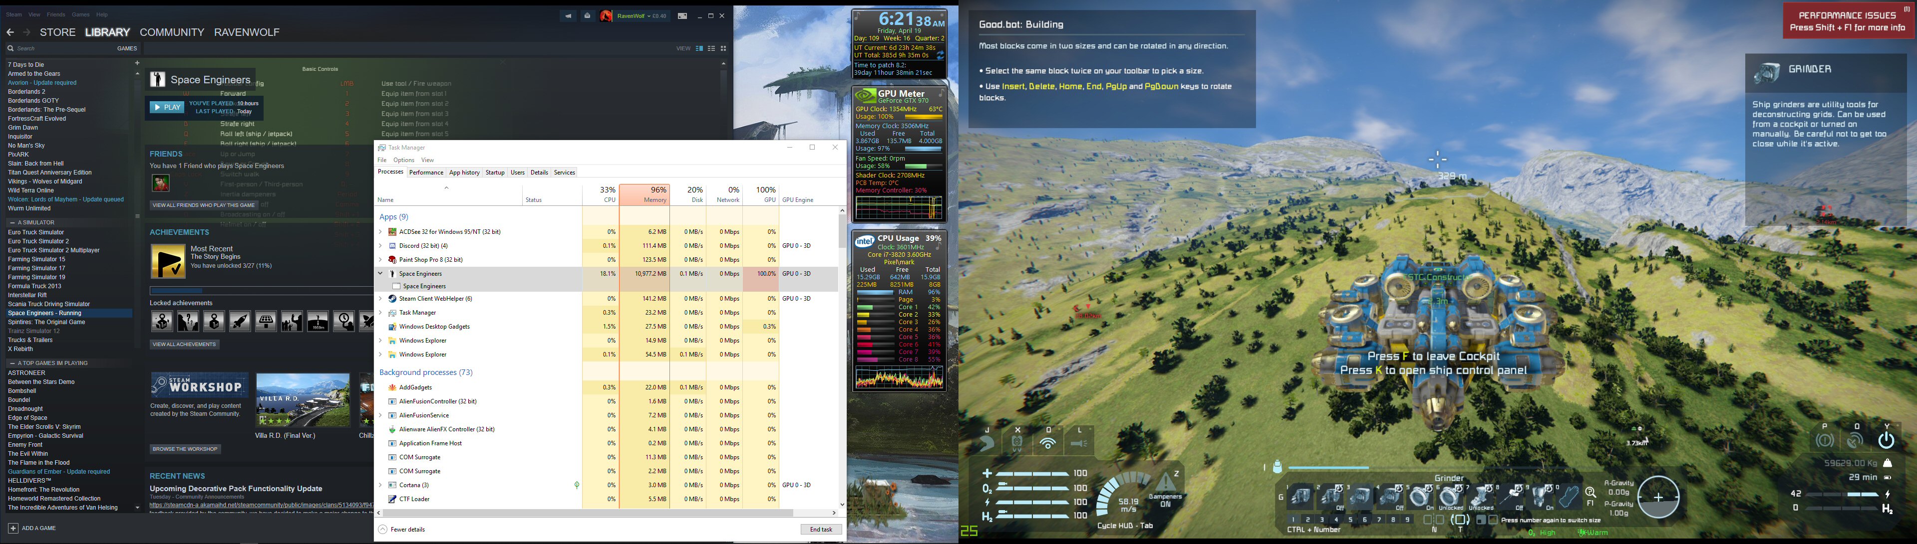Open the Steam inbox envelope icon
The height and width of the screenshot is (544, 1917).
click(587, 15)
